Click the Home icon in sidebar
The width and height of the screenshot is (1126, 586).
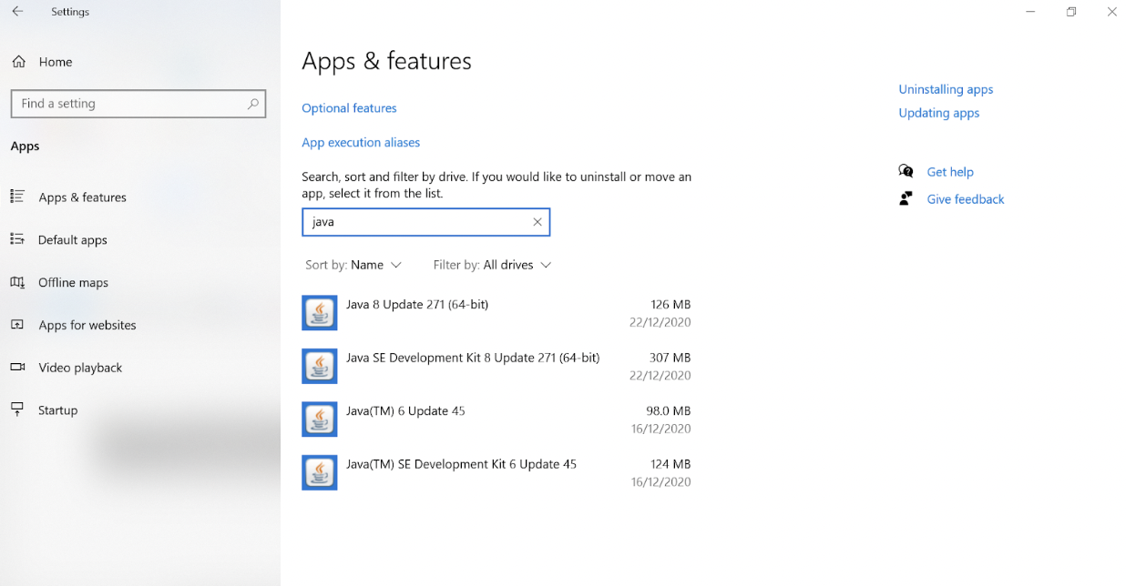(x=18, y=62)
